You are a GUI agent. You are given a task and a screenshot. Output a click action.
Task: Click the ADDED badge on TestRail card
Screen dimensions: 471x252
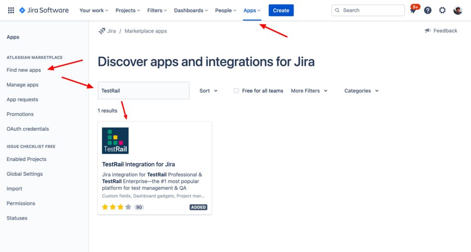coord(198,207)
